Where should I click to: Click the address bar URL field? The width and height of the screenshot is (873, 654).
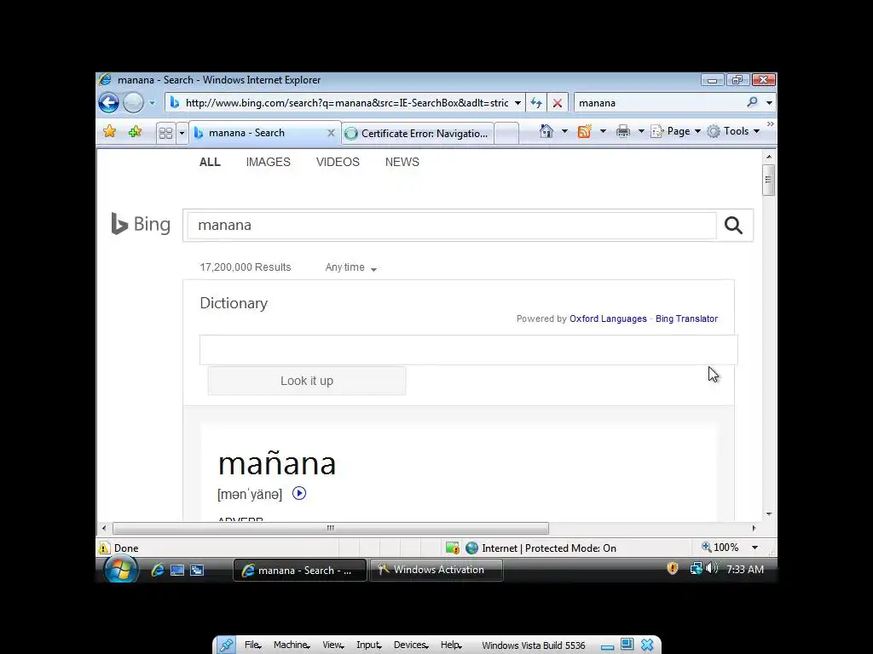point(345,103)
